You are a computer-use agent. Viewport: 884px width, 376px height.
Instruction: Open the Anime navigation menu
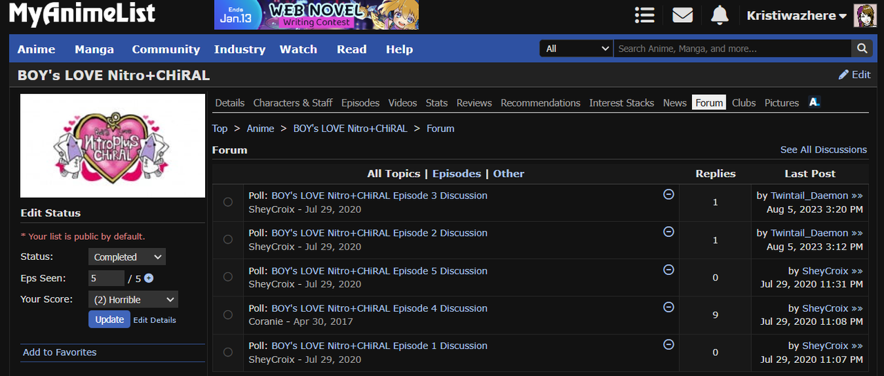(36, 49)
